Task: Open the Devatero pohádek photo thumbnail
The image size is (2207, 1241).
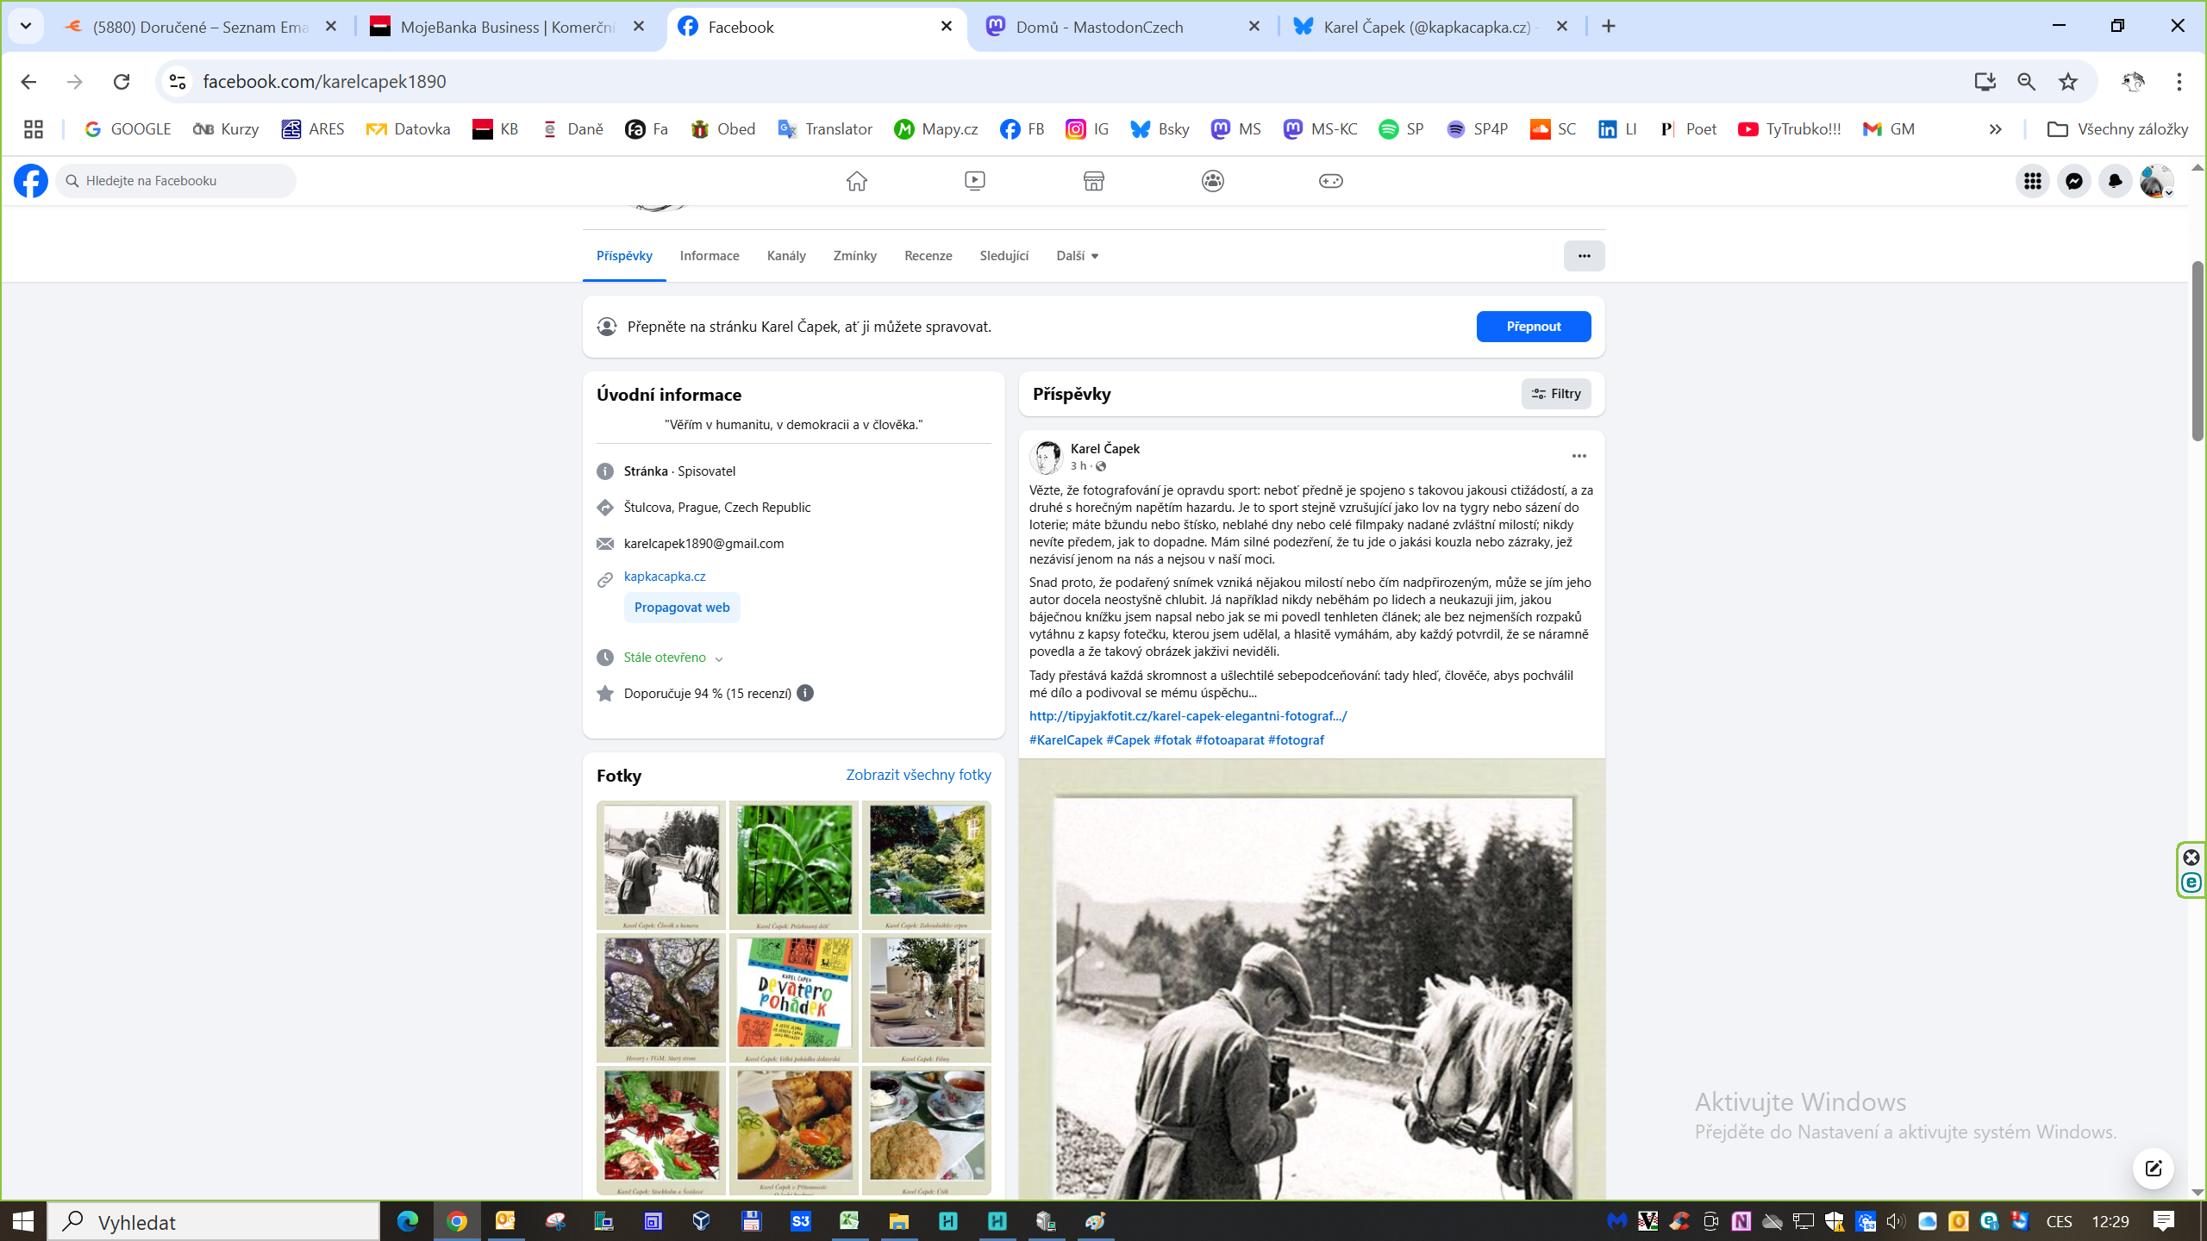Action: pos(793,997)
